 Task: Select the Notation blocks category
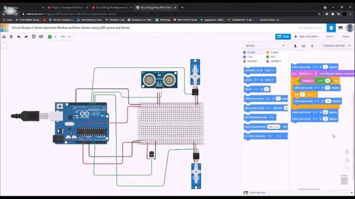click(x=250, y=61)
